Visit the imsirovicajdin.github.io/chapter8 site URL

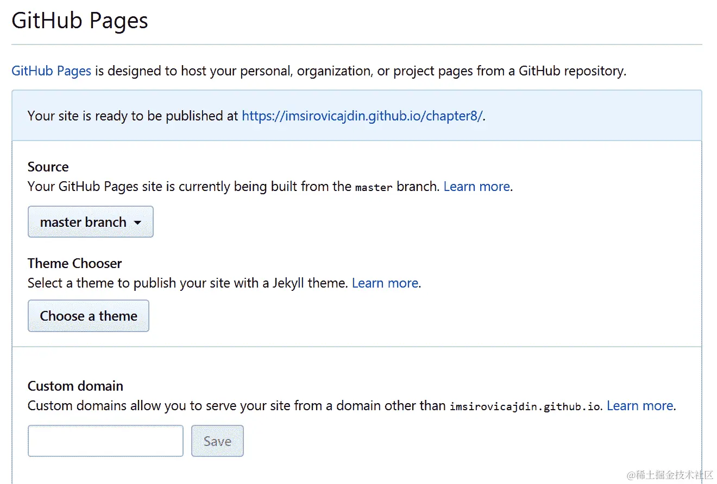point(362,116)
